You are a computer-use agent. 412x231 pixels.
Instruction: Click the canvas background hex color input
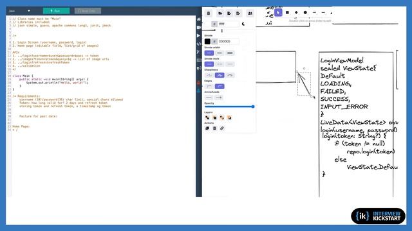[228, 24]
